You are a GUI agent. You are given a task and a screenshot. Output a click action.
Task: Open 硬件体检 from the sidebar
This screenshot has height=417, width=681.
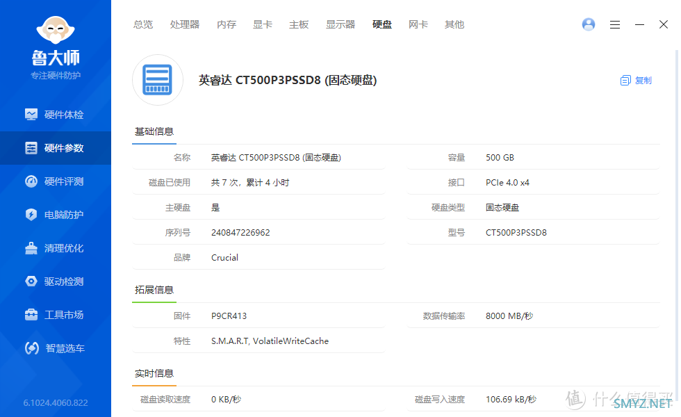pyautogui.click(x=64, y=115)
